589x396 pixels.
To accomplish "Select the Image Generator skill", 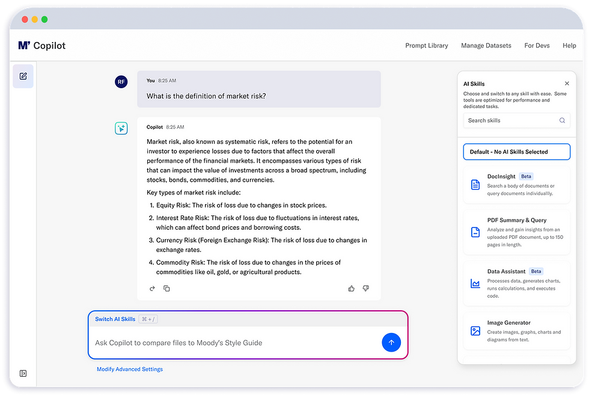I will [x=516, y=331].
